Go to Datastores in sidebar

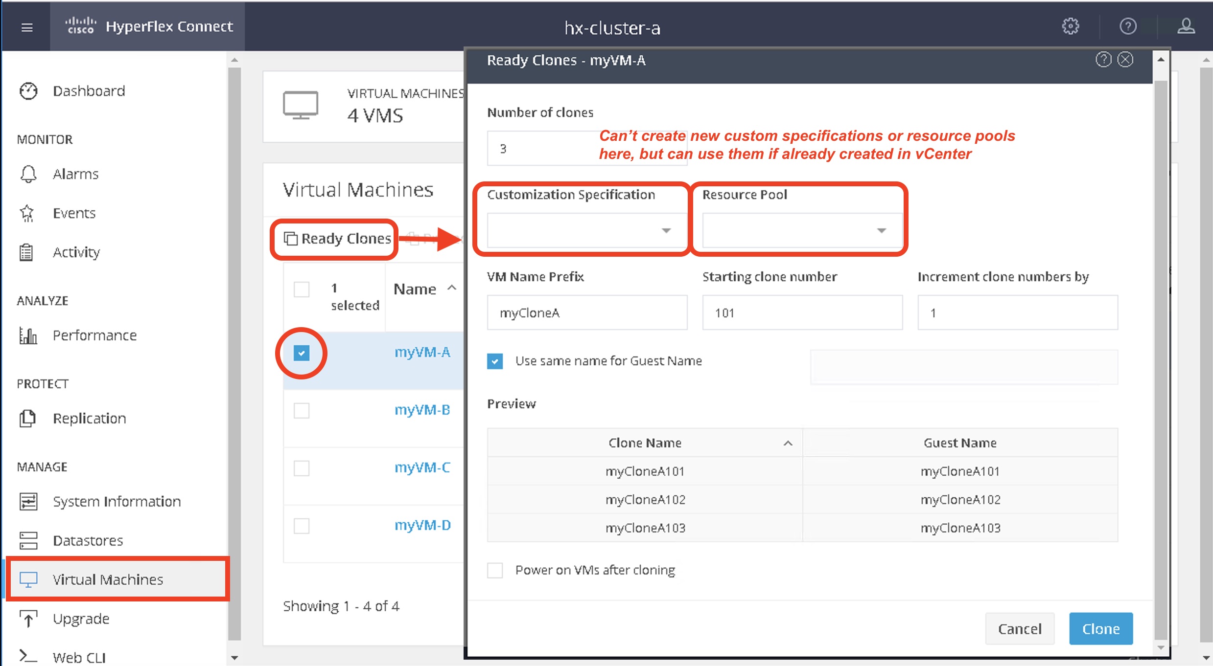(x=88, y=540)
